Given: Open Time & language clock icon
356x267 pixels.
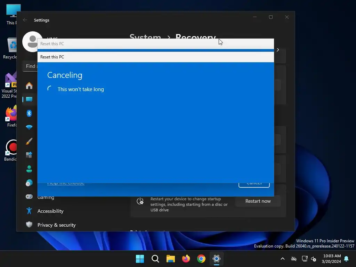Looking at the screenshot, I should (29, 183).
